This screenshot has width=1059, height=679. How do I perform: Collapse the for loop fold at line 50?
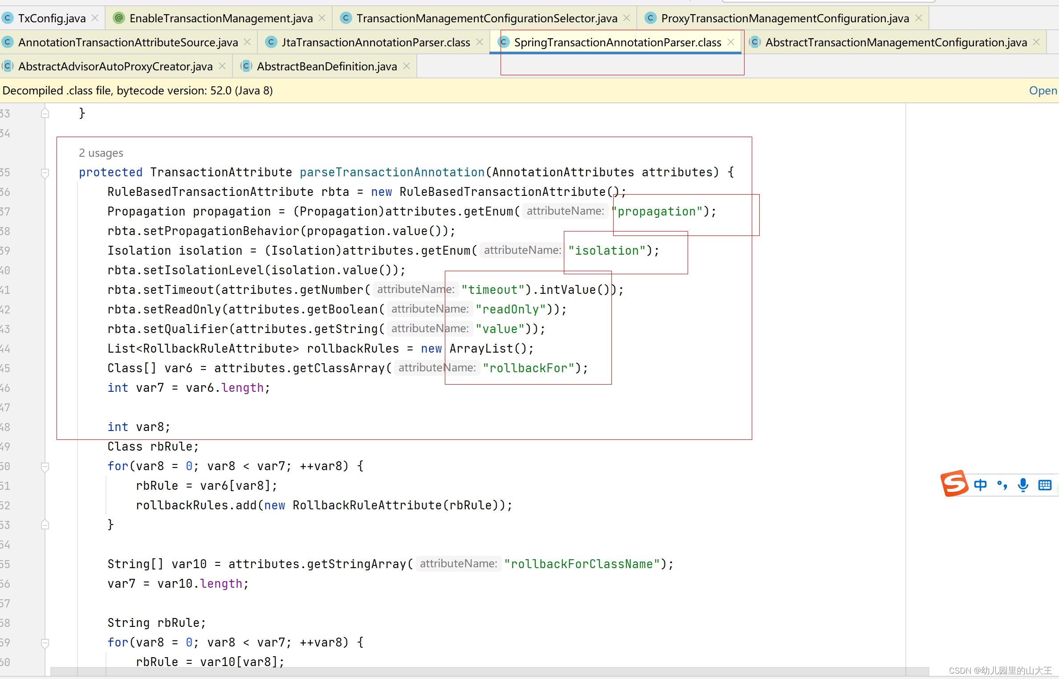pyautogui.click(x=45, y=467)
